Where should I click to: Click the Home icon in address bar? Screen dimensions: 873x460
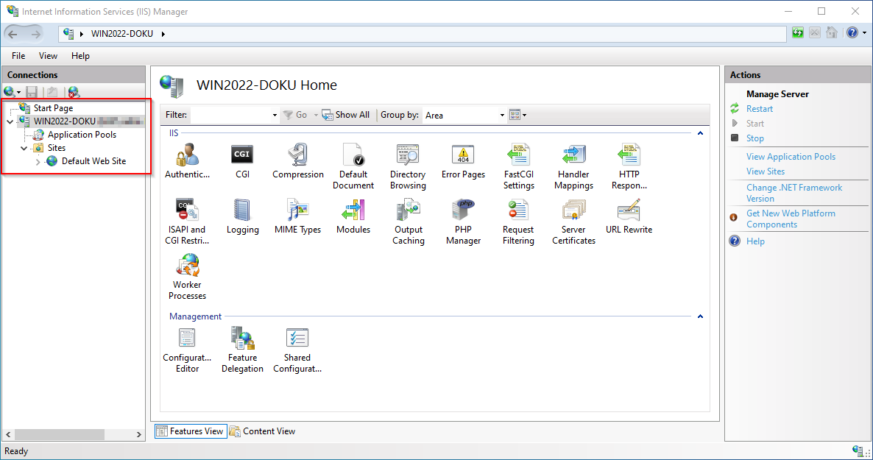(x=832, y=33)
